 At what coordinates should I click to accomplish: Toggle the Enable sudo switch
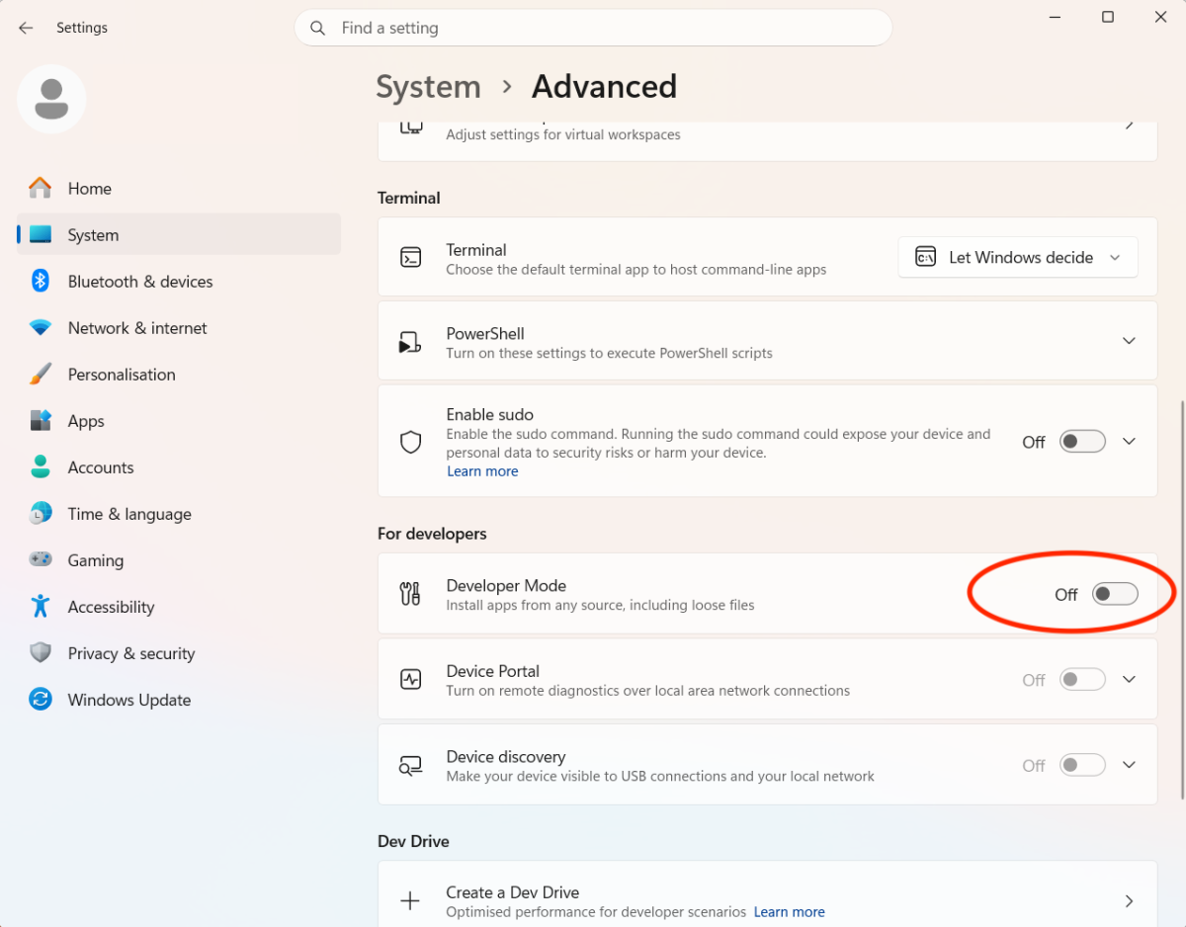tap(1082, 442)
